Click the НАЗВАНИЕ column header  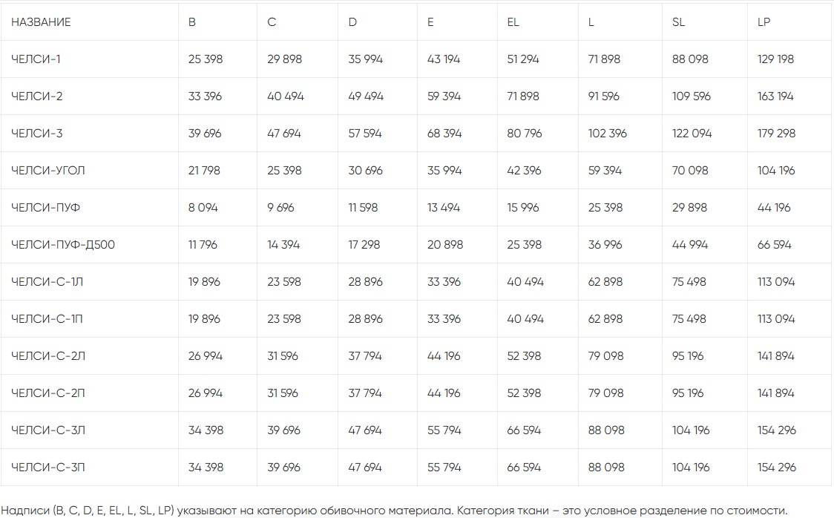(x=42, y=22)
